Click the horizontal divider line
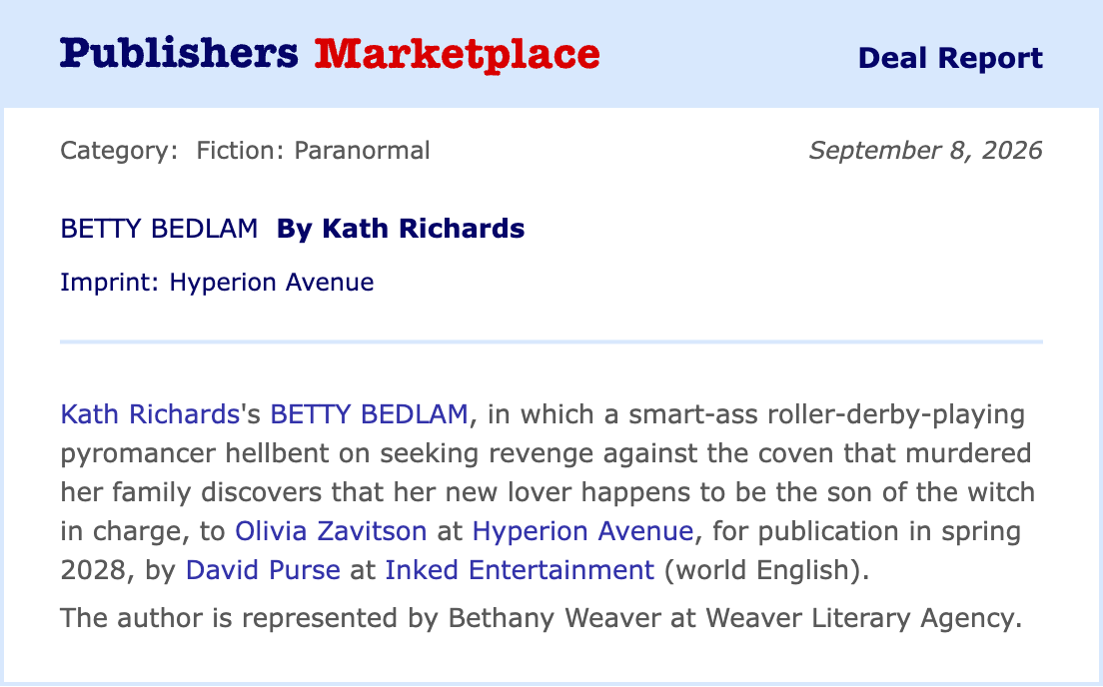The height and width of the screenshot is (687, 1103). pos(551,342)
